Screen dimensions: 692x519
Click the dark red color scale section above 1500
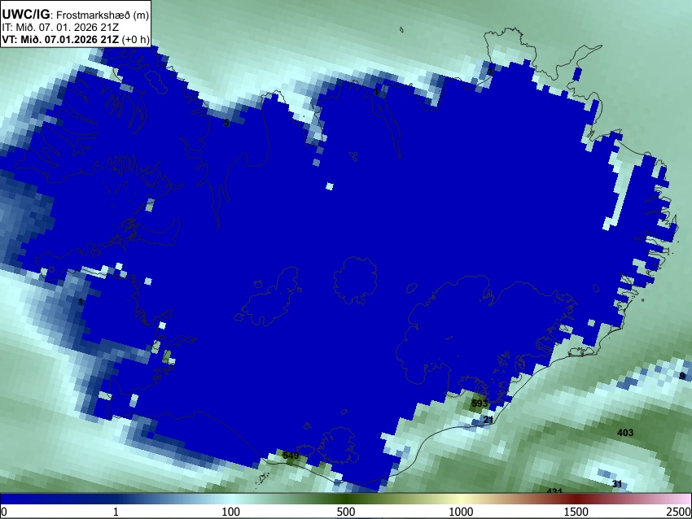(576, 499)
